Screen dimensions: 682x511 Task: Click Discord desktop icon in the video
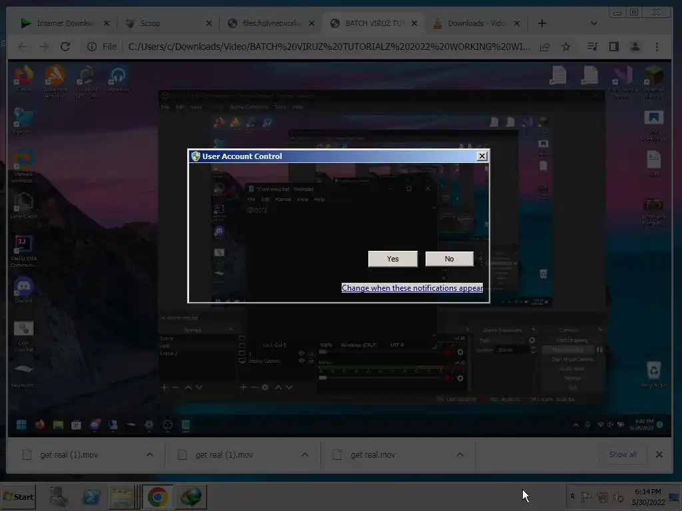[x=23, y=289]
